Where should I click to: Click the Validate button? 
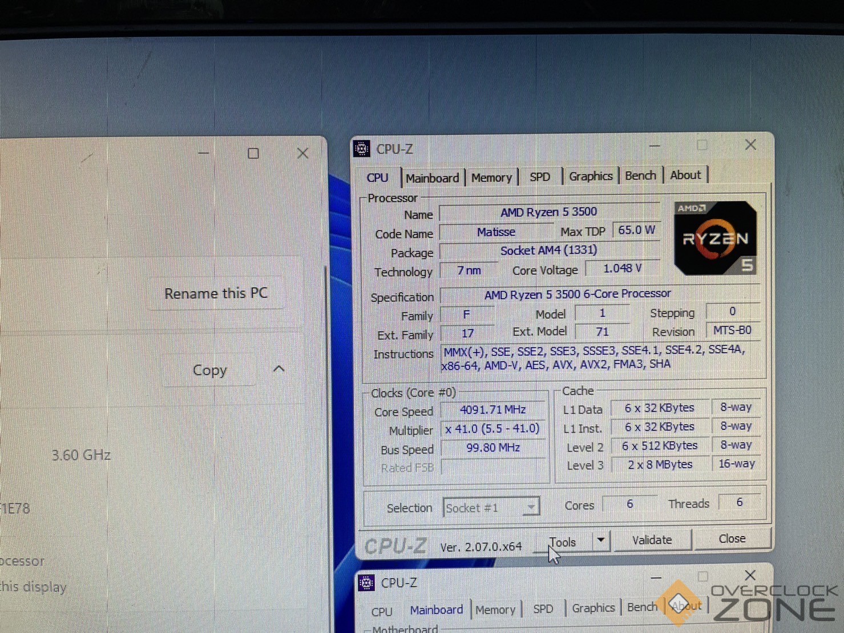652,540
